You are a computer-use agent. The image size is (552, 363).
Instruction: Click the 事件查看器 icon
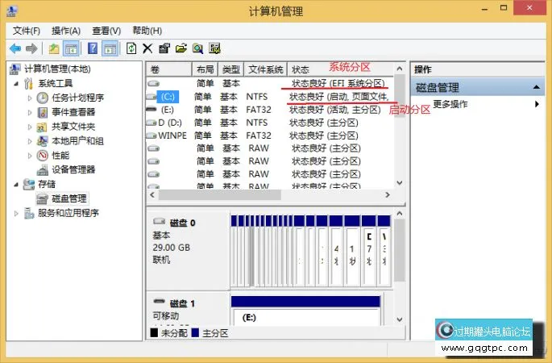42,112
